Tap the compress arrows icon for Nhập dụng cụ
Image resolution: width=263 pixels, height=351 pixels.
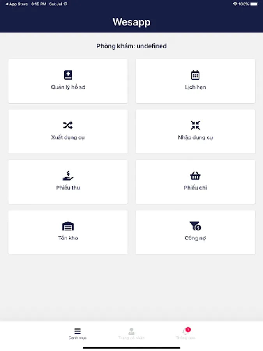click(195, 125)
